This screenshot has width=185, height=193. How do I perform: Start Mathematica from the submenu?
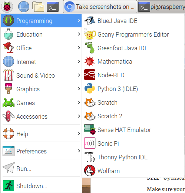click(133, 61)
